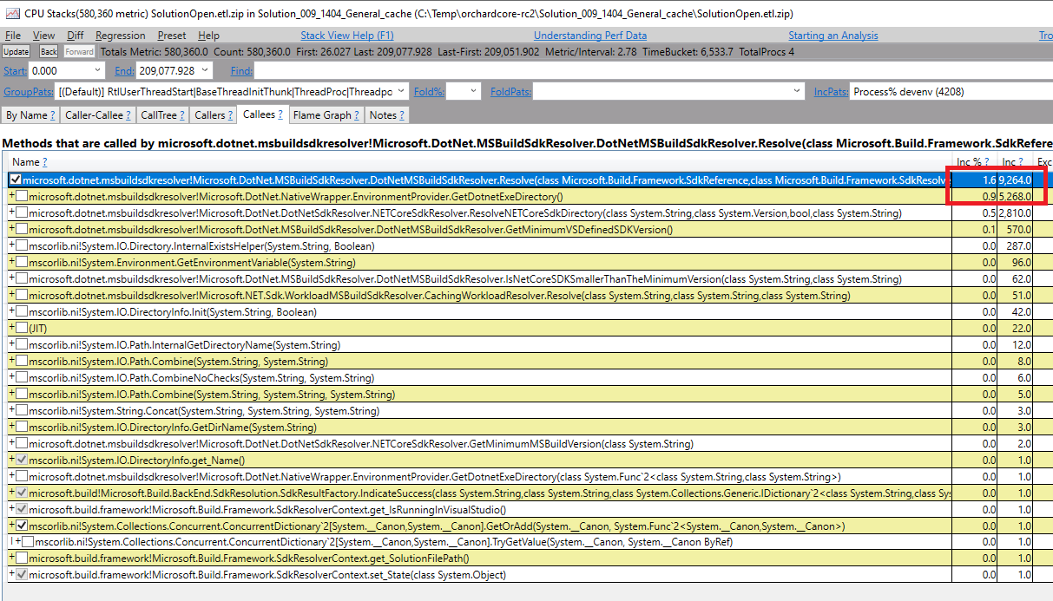Click the Forward button
The width and height of the screenshot is (1053, 601).
tap(80, 52)
